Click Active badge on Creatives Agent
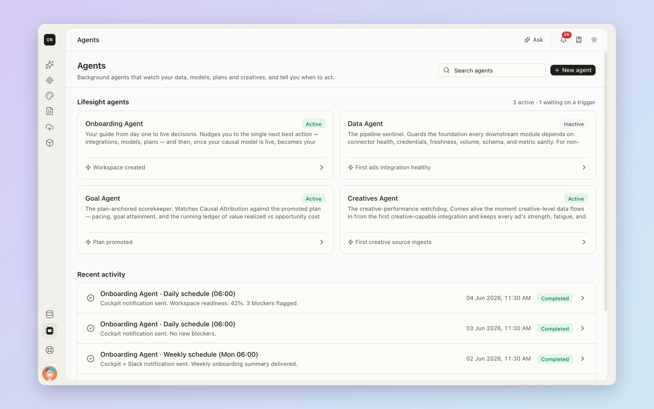Image resolution: width=654 pixels, height=409 pixels. point(576,199)
